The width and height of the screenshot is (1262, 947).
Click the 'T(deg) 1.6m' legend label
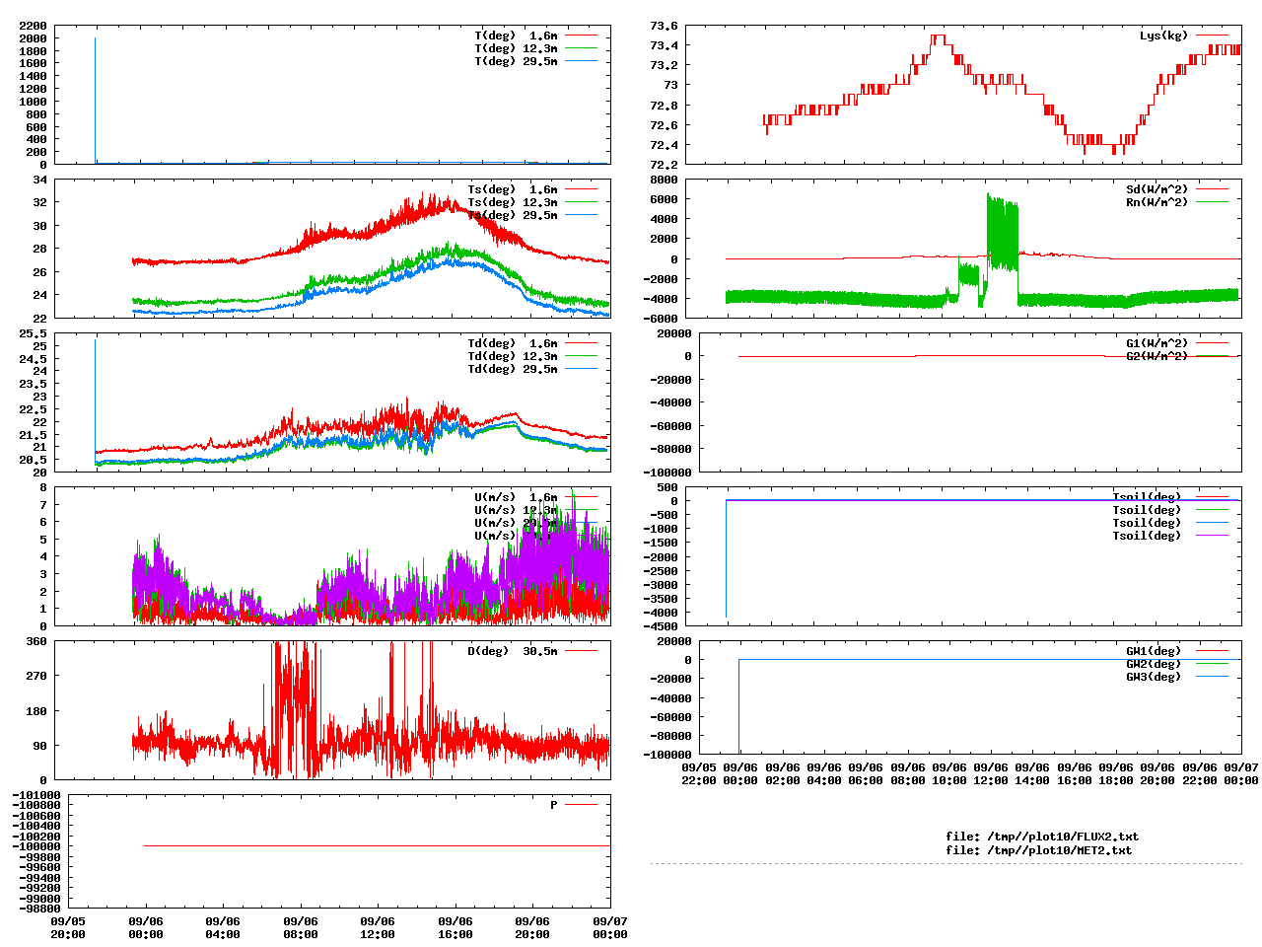point(516,36)
